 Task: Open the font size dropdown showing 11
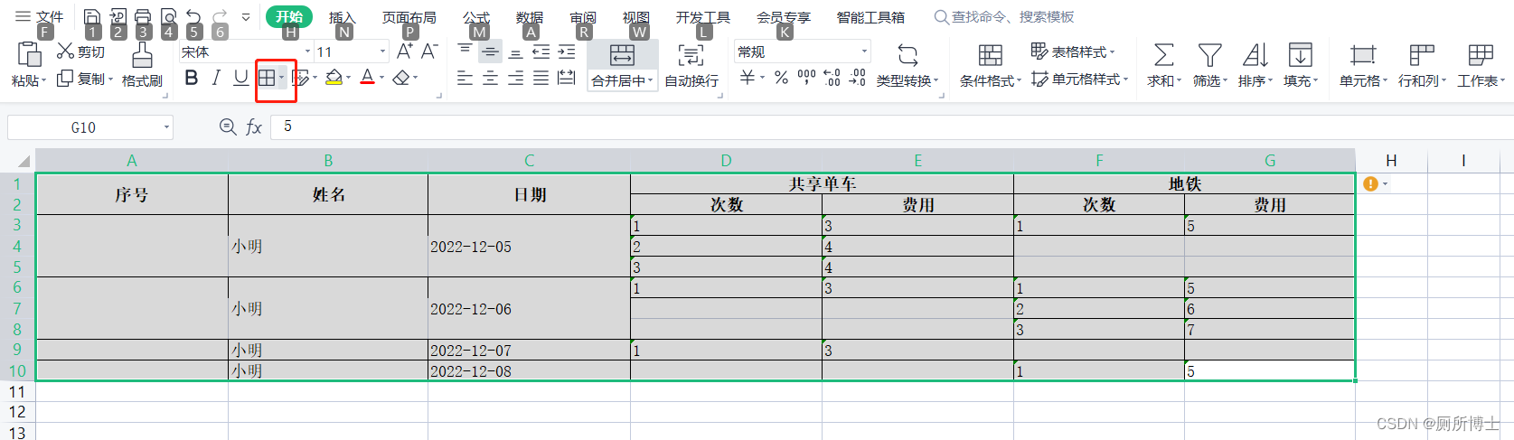[x=382, y=51]
